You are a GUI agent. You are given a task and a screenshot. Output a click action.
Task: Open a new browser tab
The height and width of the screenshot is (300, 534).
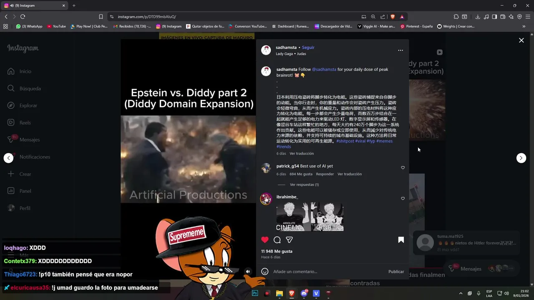tap(74, 5)
